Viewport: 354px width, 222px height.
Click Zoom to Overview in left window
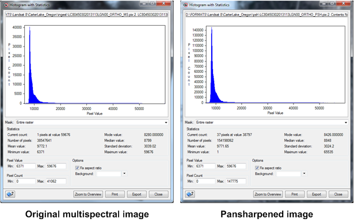click(88, 194)
